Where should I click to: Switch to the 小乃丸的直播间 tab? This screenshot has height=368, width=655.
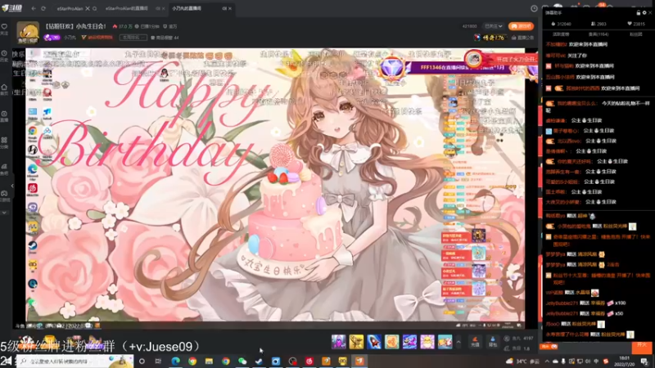[187, 8]
